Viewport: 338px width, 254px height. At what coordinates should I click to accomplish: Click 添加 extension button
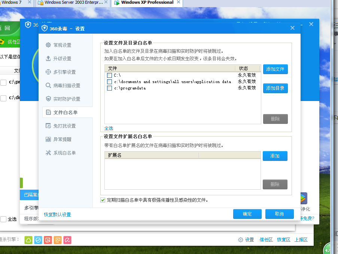point(275,156)
